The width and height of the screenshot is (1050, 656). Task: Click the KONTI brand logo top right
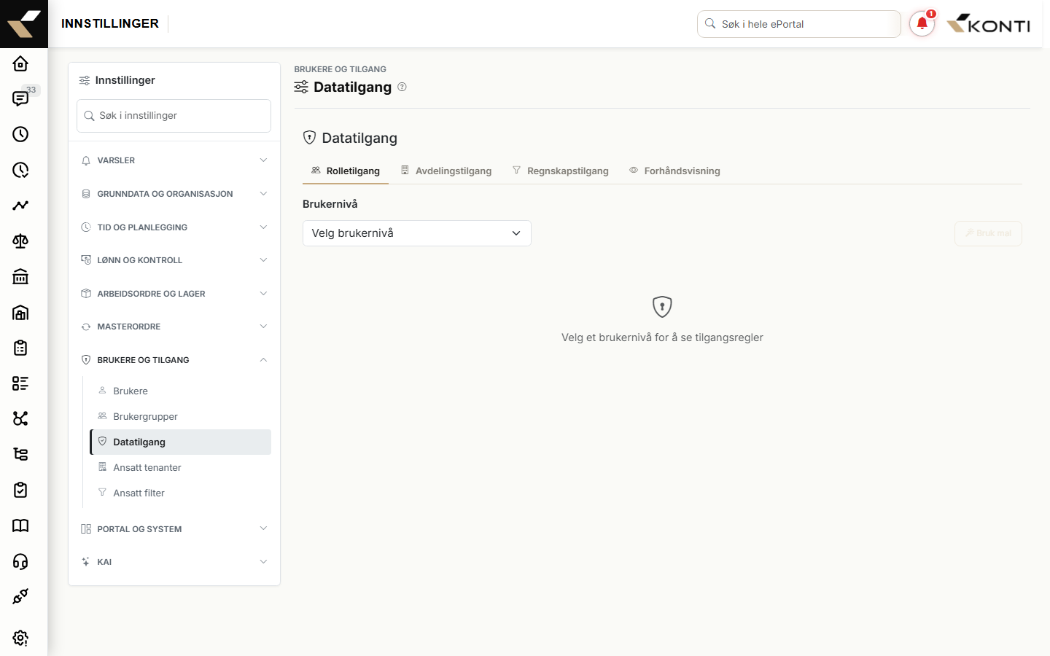[x=988, y=24]
